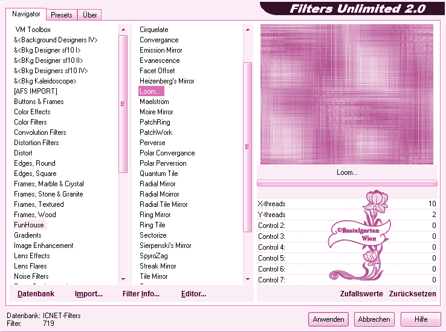Select &<BKg Designer sf10 II> category
446x332 pixels.
(x=48, y=60)
